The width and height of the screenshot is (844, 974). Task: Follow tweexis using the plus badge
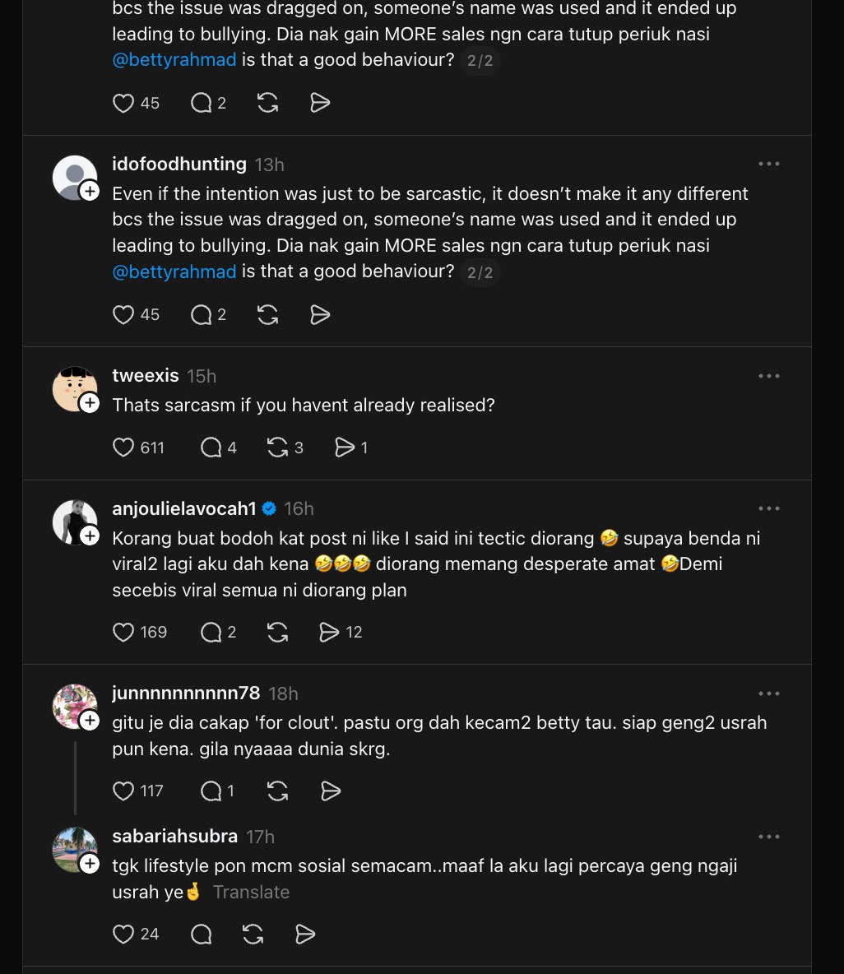click(90, 403)
